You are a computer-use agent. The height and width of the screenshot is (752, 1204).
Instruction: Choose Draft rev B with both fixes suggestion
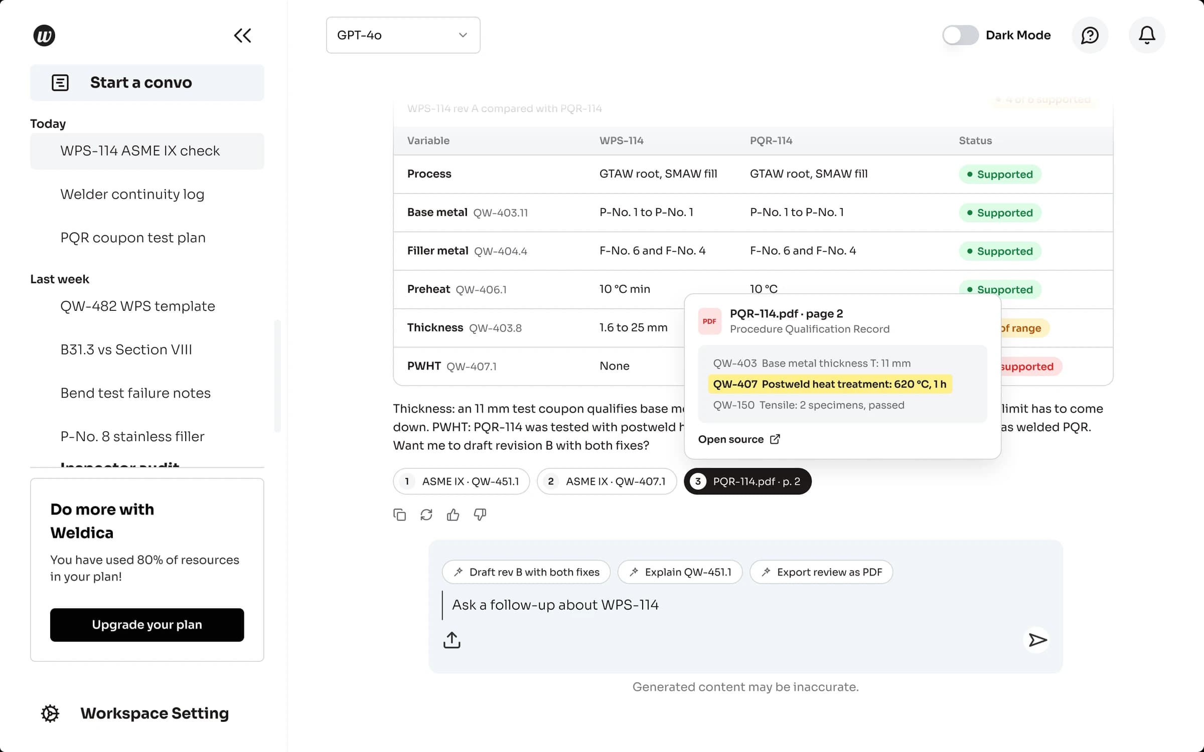526,572
